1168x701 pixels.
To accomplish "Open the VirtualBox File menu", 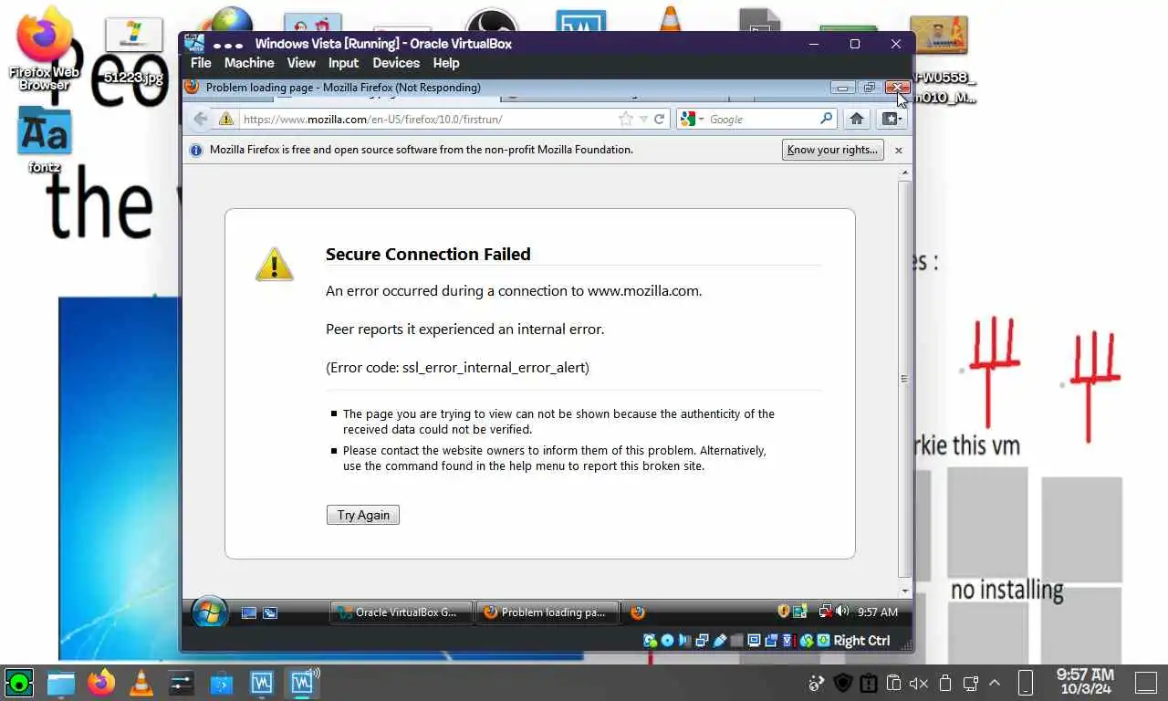I will [201, 63].
